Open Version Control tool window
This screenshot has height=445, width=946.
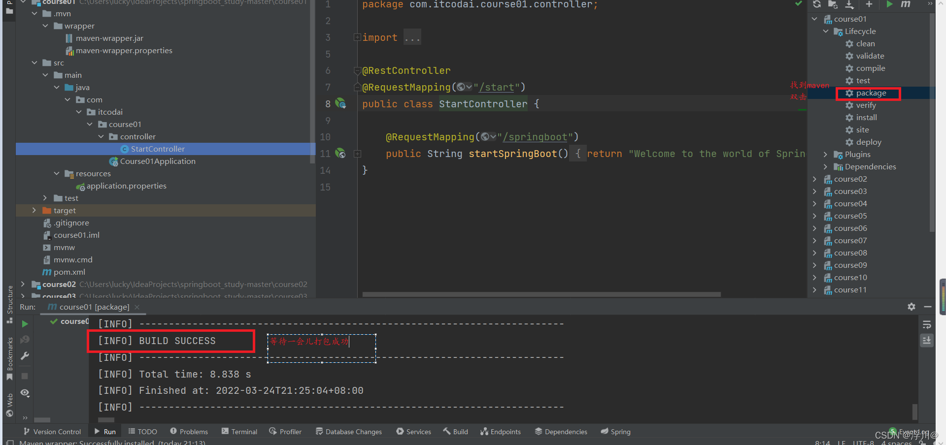click(52, 432)
